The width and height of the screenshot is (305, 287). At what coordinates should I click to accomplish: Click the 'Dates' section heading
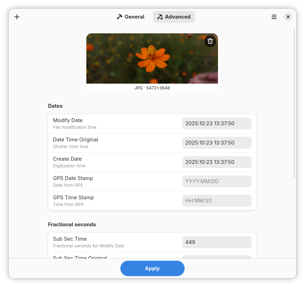point(55,106)
